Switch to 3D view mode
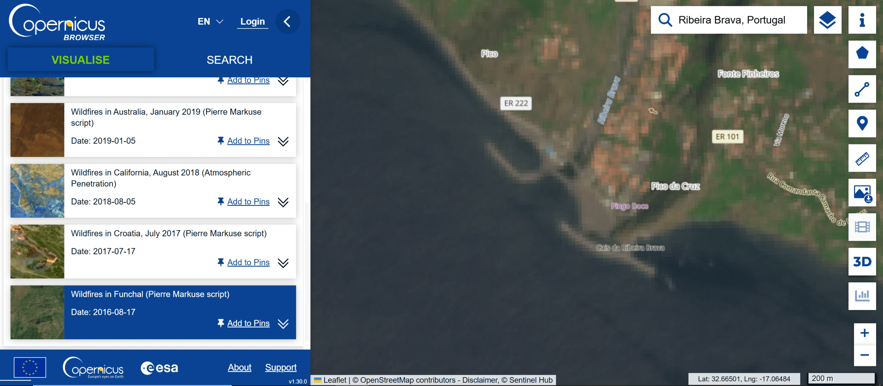Screen dimensions: 883x386 pos(862,262)
